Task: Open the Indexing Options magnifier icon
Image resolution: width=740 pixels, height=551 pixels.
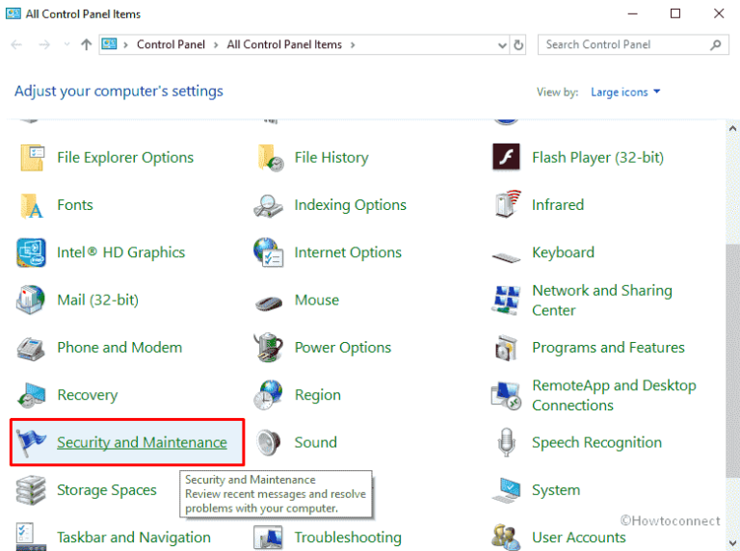Action: (268, 206)
